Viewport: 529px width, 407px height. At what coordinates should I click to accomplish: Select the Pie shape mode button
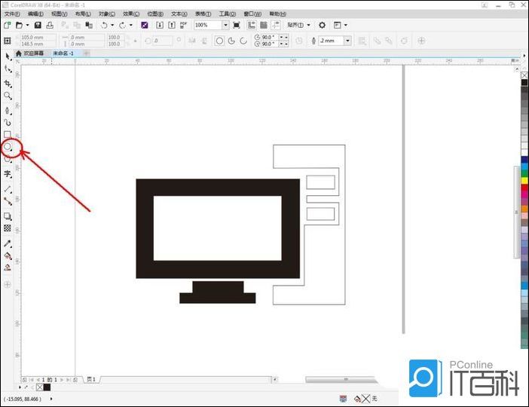tap(232, 41)
